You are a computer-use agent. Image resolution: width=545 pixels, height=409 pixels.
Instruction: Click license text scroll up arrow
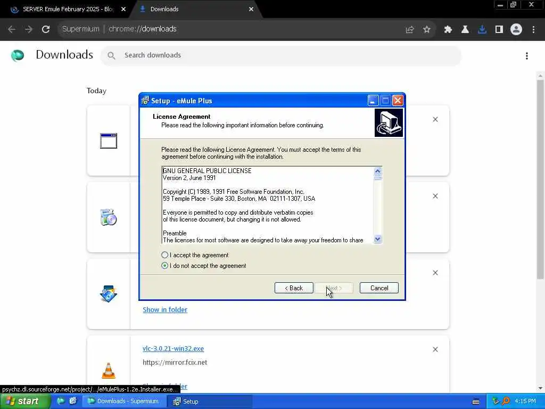pos(377,171)
